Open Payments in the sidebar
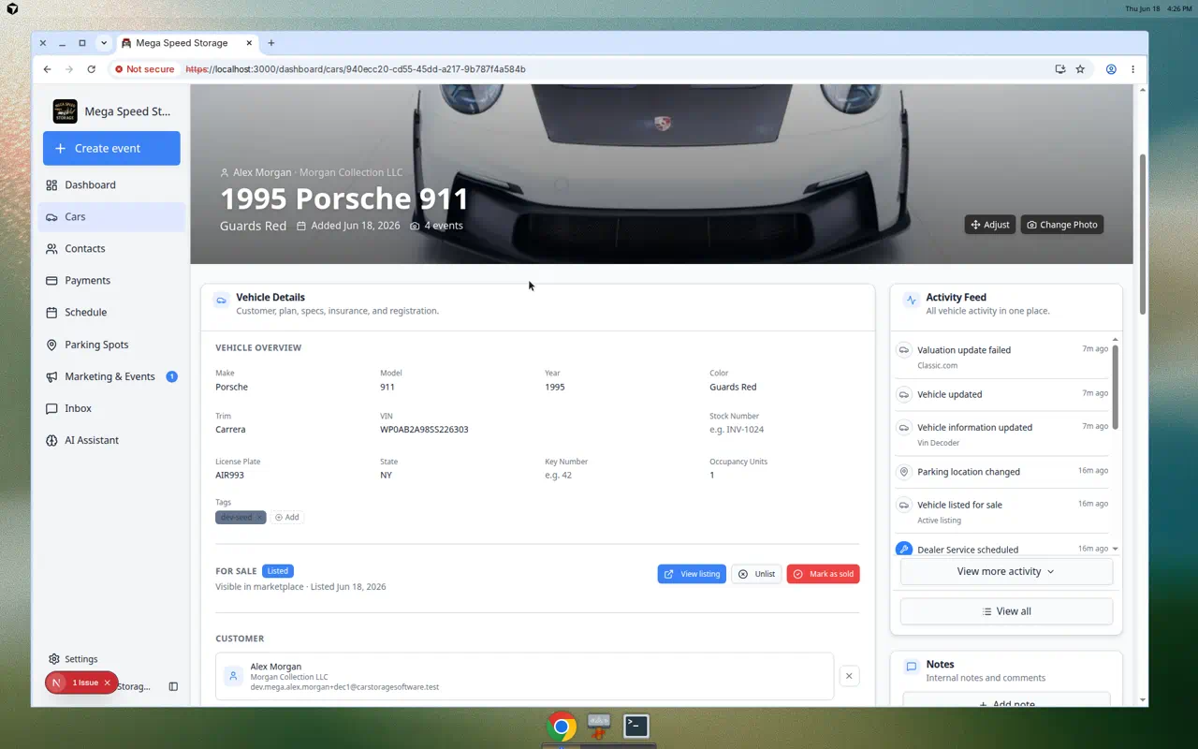 point(111,280)
